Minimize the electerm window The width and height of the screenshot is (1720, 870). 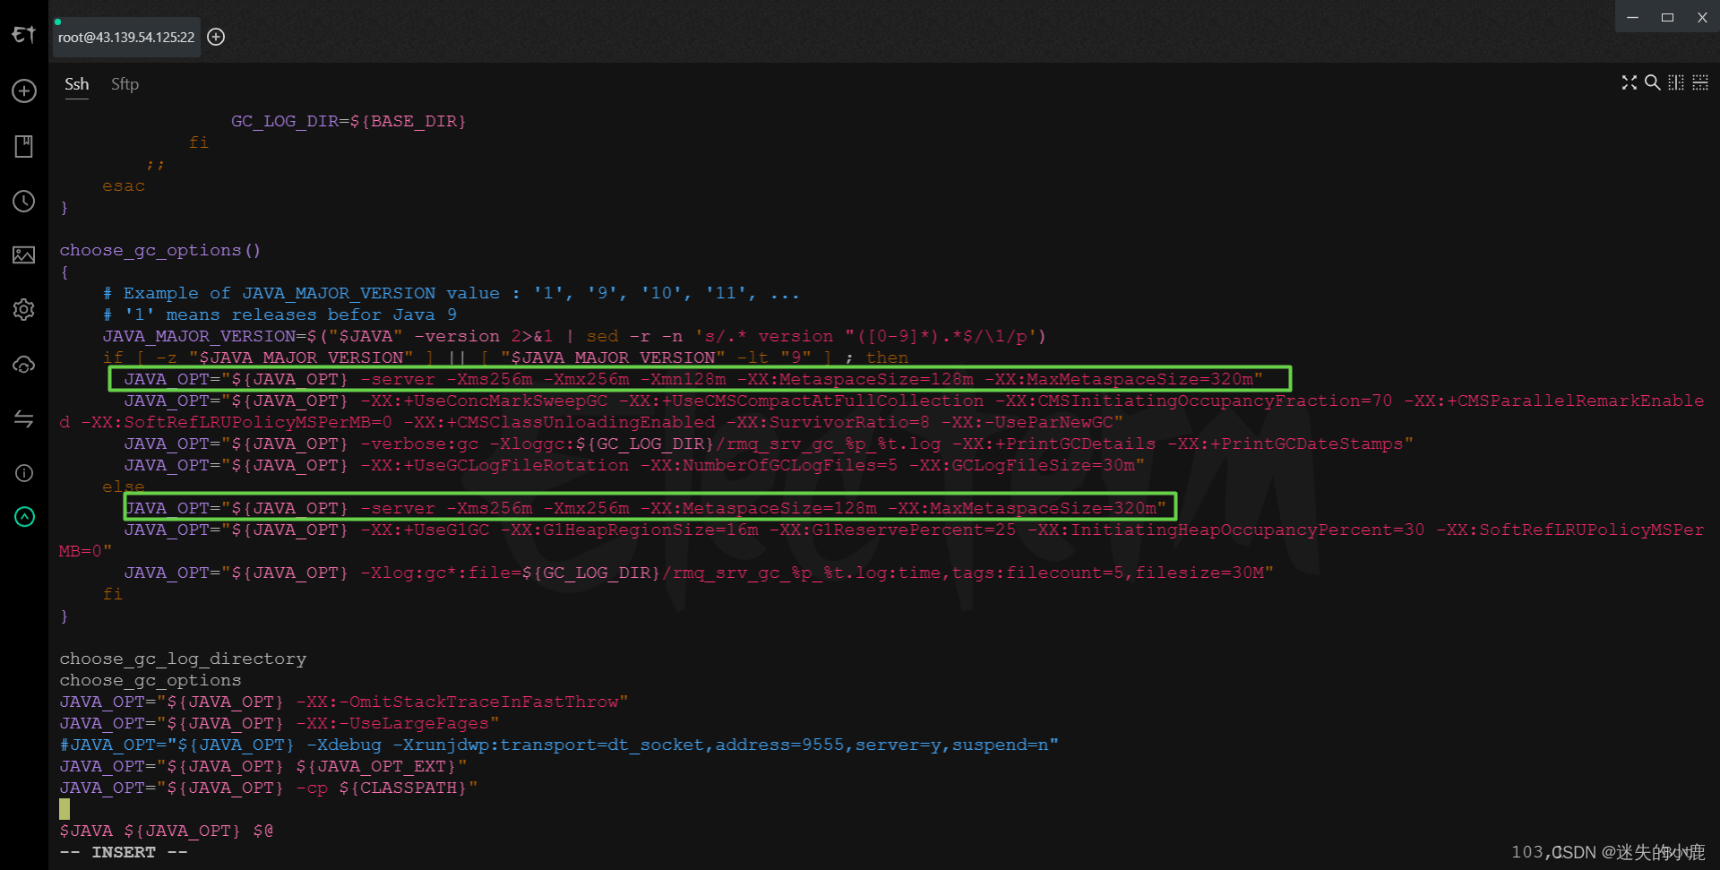tap(1632, 17)
